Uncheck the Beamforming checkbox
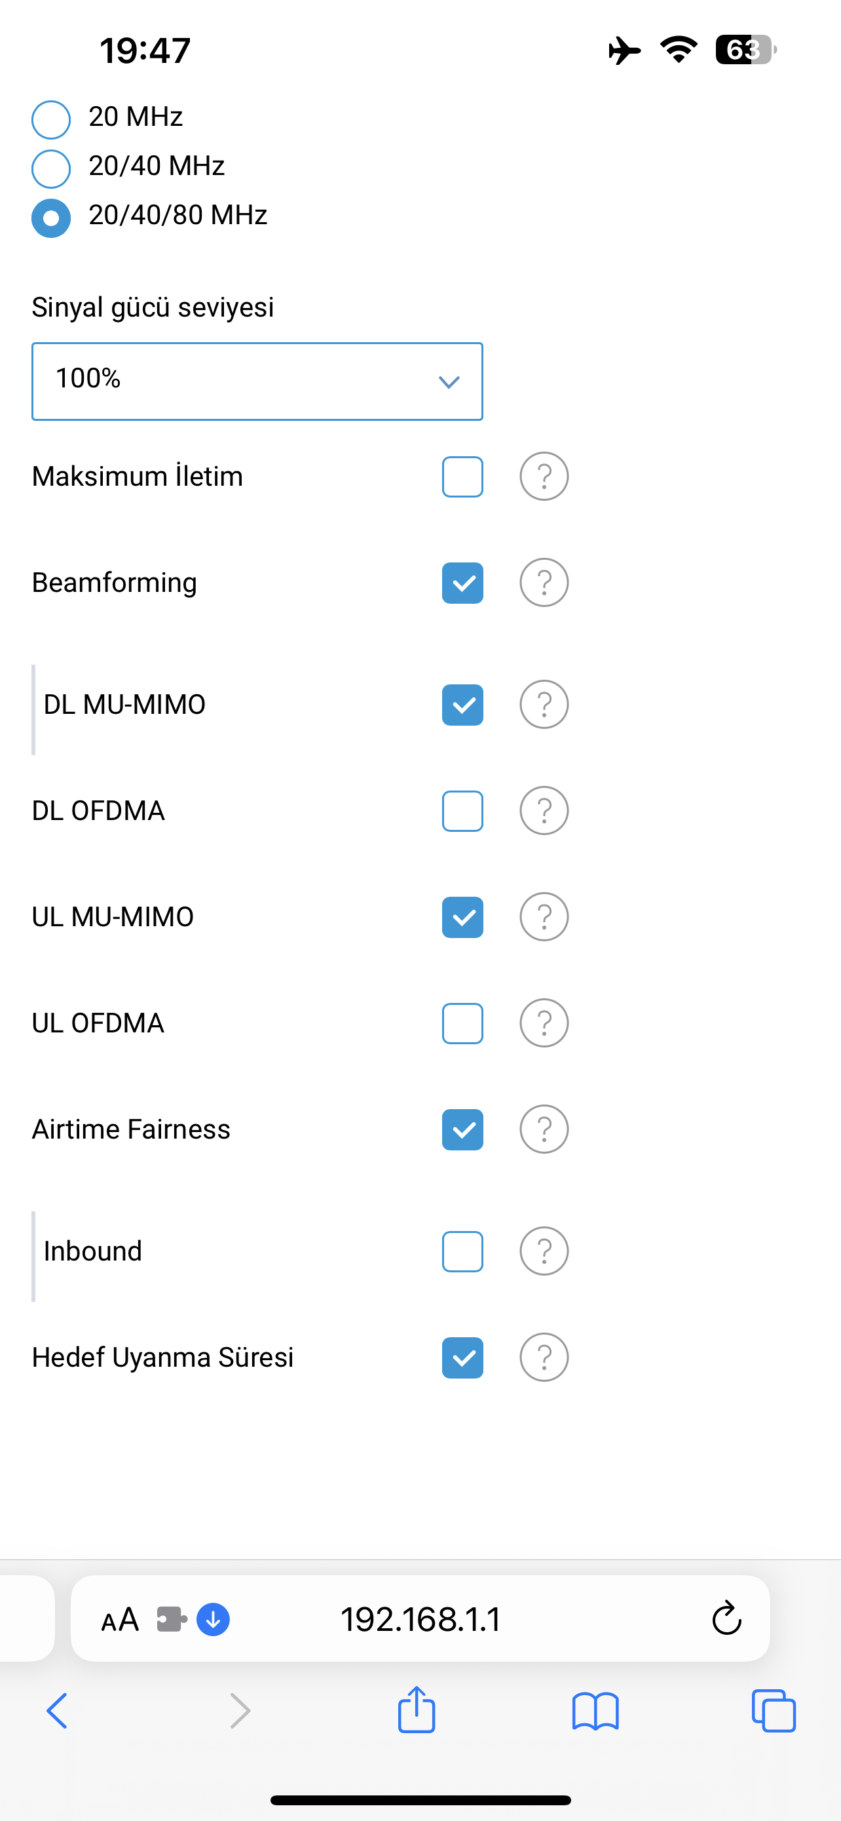Screen dimensions: 841x1821 click(462, 583)
